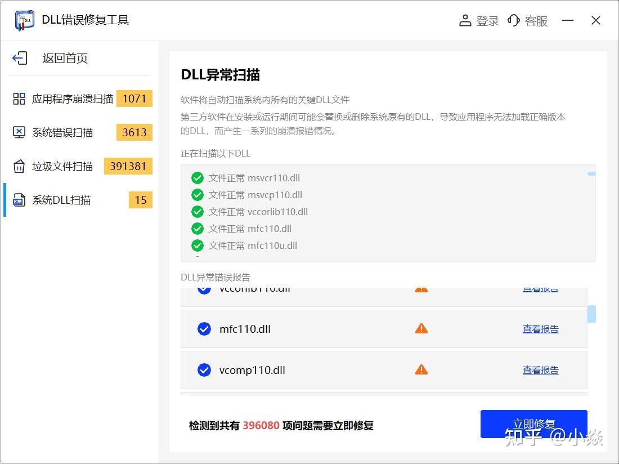This screenshot has height=464, width=619.
Task: Open 查看报告 for mfc110.dll
Action: pos(540,329)
